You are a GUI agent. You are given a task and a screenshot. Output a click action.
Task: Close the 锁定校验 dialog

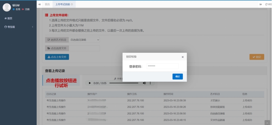tap(183, 57)
